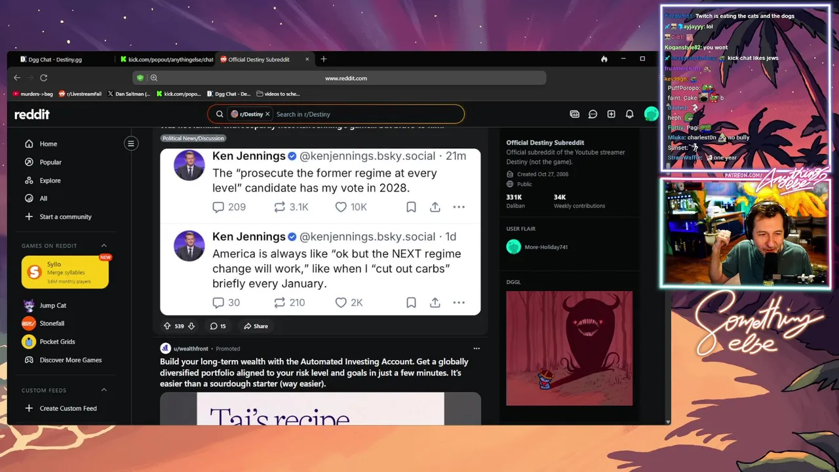Open the promoted post options menu
Viewport: 839px width, 472px height.
tap(477, 348)
